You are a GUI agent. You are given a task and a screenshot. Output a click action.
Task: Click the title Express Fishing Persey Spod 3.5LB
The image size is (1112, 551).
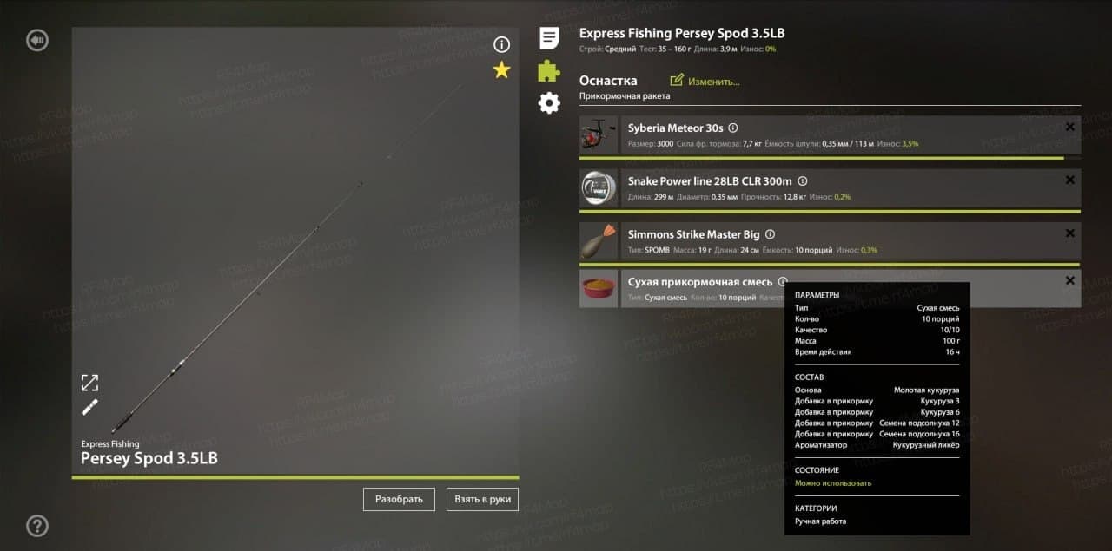click(682, 33)
